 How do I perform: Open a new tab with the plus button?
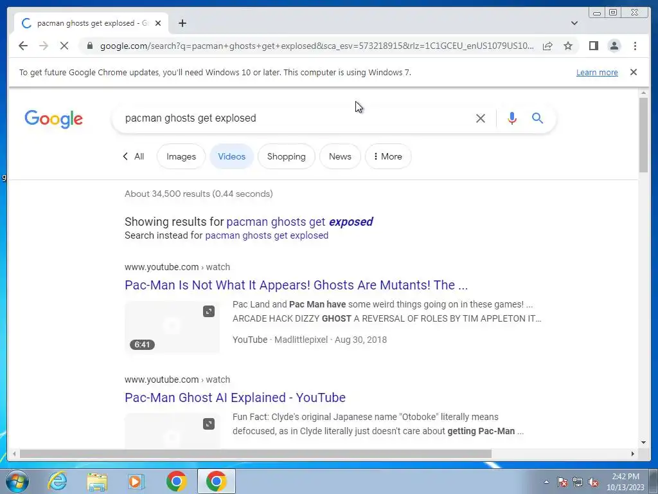182,23
